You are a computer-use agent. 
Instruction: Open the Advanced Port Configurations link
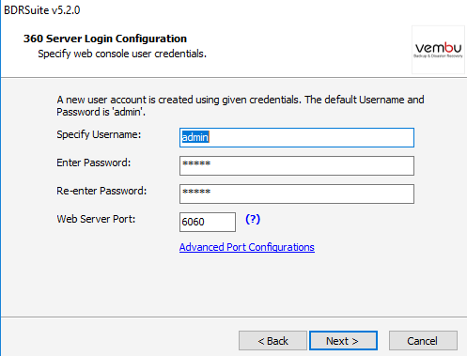coord(247,247)
